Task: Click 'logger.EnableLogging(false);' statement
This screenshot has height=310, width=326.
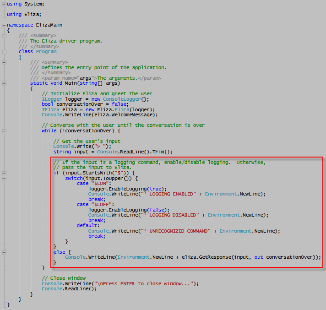Action: pyautogui.click(x=129, y=210)
